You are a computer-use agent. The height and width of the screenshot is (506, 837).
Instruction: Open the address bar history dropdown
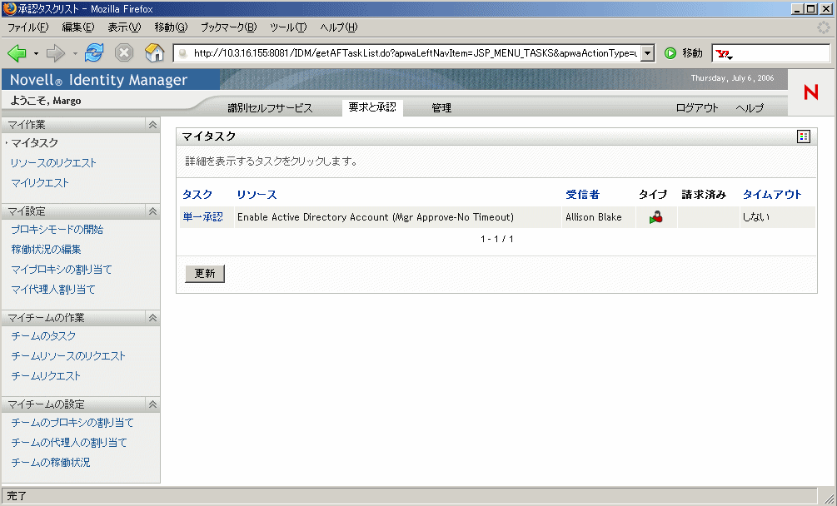pyautogui.click(x=645, y=52)
